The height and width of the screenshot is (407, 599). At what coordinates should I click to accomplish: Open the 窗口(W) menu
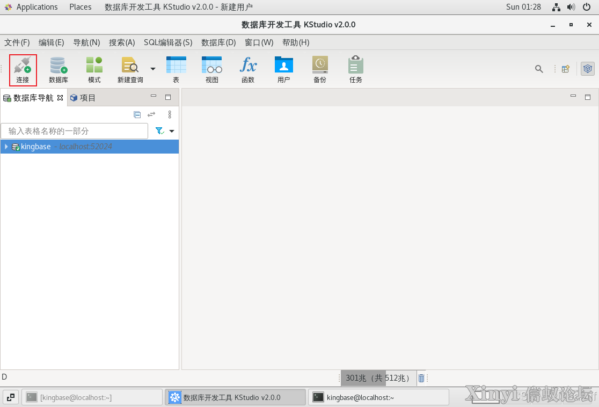click(259, 42)
